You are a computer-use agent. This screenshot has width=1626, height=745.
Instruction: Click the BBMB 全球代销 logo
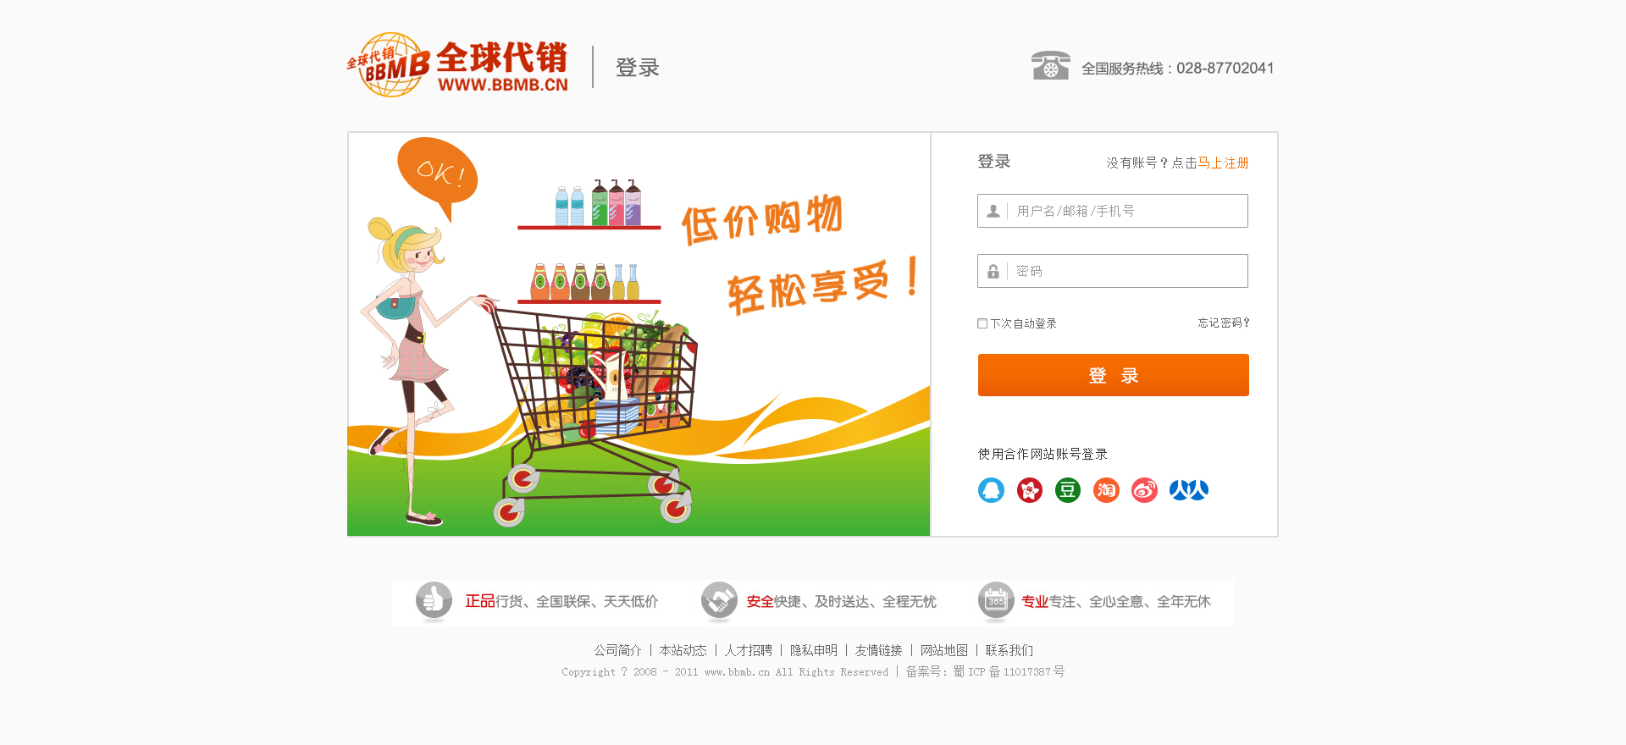coord(457,65)
